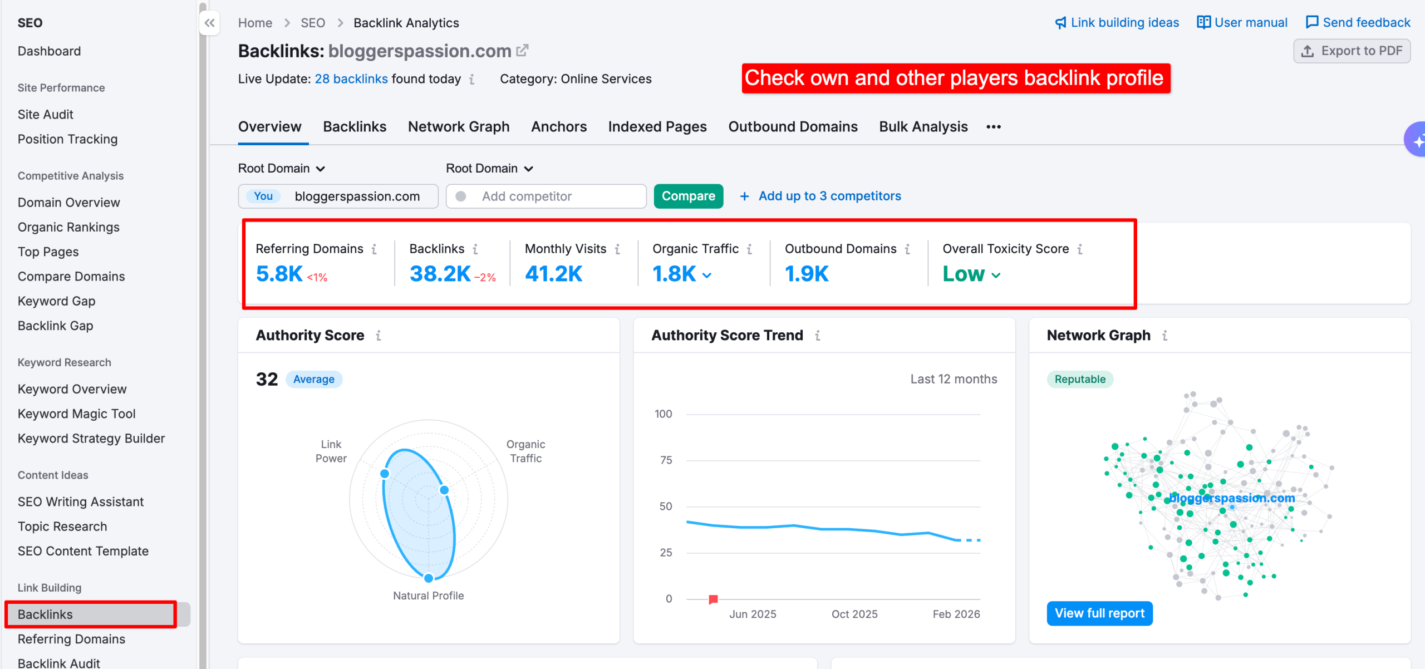Switch to the Anchors tab
This screenshot has width=1425, height=669.
[x=559, y=126]
